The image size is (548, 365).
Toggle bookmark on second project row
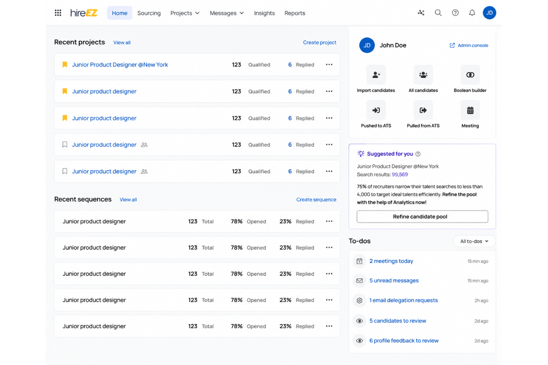click(65, 91)
